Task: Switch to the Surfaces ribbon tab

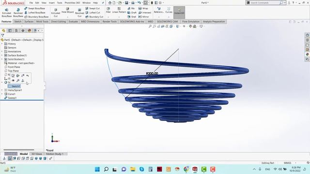Action: 29,21
